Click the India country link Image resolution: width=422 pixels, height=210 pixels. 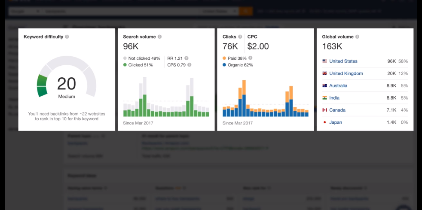[x=334, y=98]
